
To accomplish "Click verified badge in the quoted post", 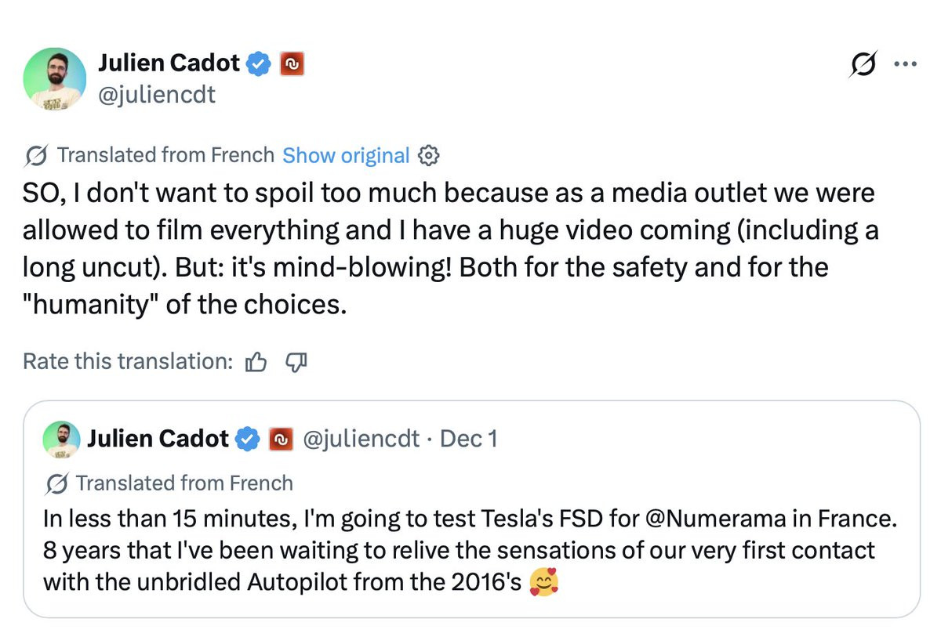I will click(x=248, y=440).
